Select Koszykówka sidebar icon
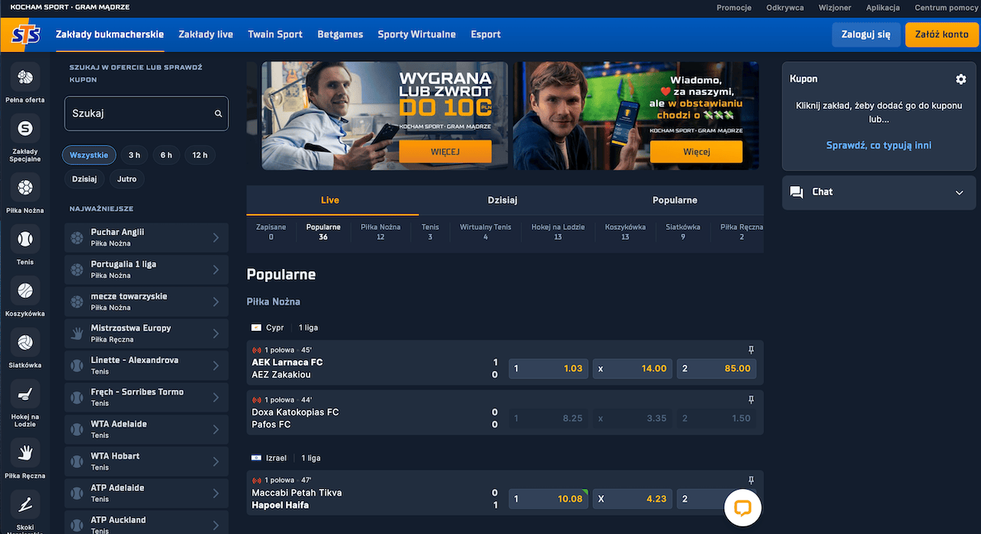This screenshot has height=534, width=981. point(25,291)
